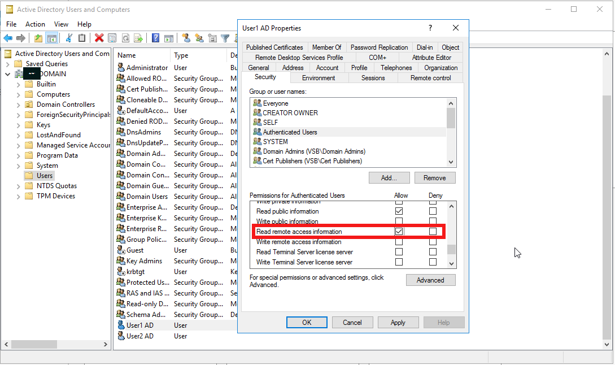Click the Help icon in the toolbar
This screenshot has height=365, width=615.
point(156,38)
